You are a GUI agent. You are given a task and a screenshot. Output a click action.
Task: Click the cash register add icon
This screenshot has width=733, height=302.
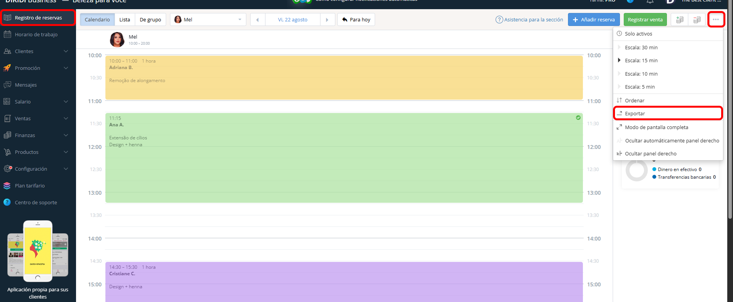click(680, 20)
